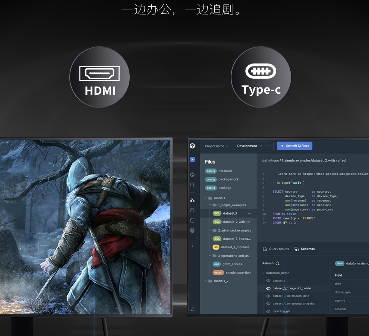Screen dimensions: 369x336
Task: Open the Project name dropdown
Action: 217,146
